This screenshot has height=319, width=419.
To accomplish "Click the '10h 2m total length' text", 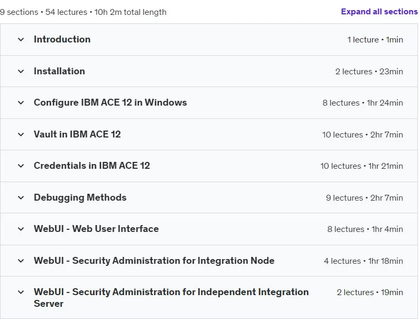I will (x=131, y=12).
